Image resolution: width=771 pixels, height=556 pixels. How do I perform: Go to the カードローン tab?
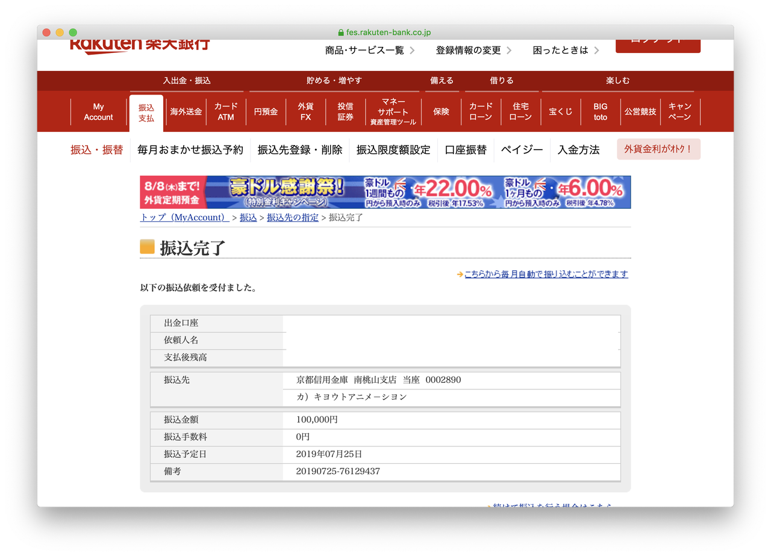pos(481,112)
